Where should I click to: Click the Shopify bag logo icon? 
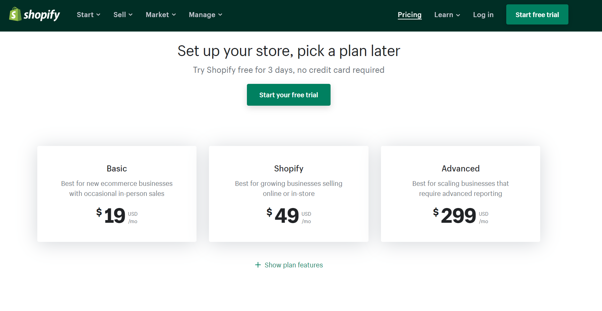pyautogui.click(x=15, y=14)
